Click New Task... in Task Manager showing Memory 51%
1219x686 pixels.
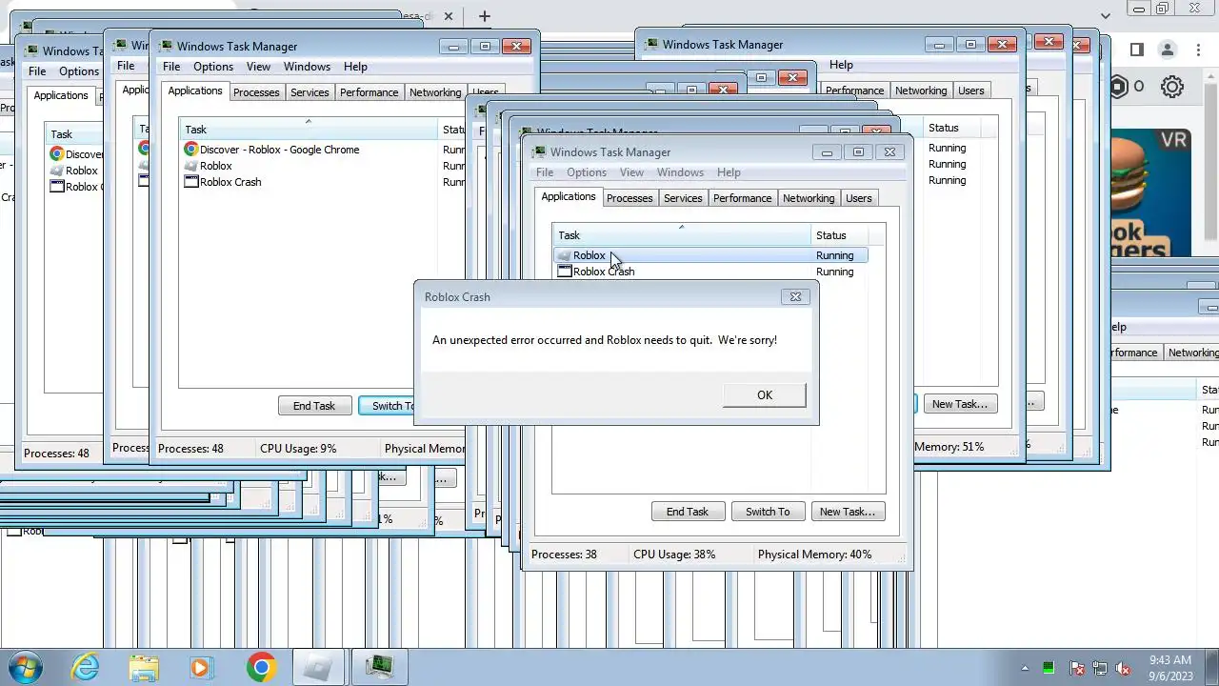960,404
